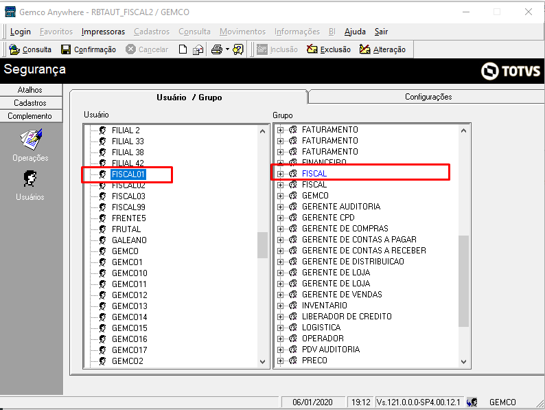Open the Cadastros menu
Image resolution: width=545 pixels, height=410 pixels.
point(152,32)
